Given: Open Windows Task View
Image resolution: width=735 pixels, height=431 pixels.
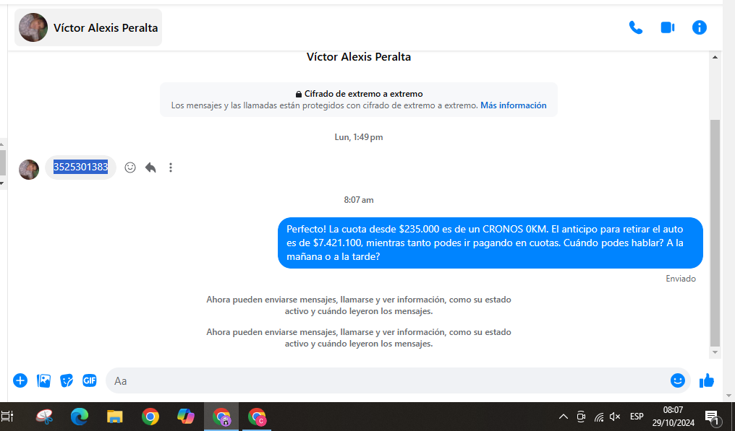Looking at the screenshot, I should point(7,416).
